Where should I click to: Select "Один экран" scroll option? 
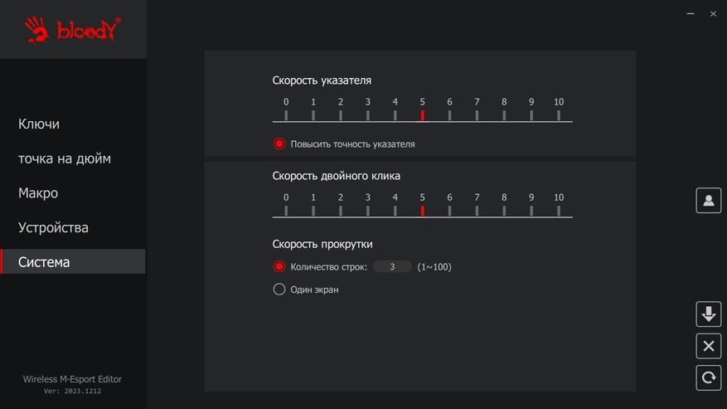click(279, 290)
